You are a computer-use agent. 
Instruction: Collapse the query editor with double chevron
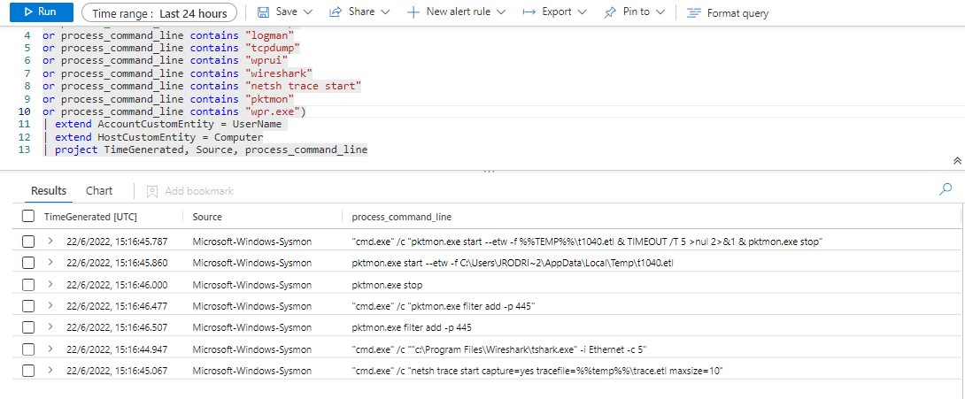tap(956, 161)
